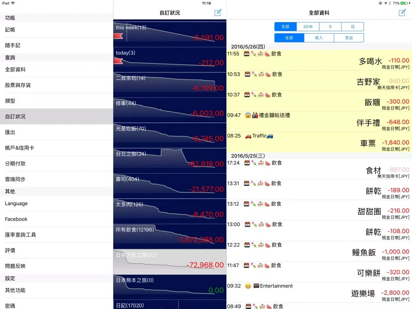
Task: Select the 全部 date filter segment
Action: [x=286, y=26]
